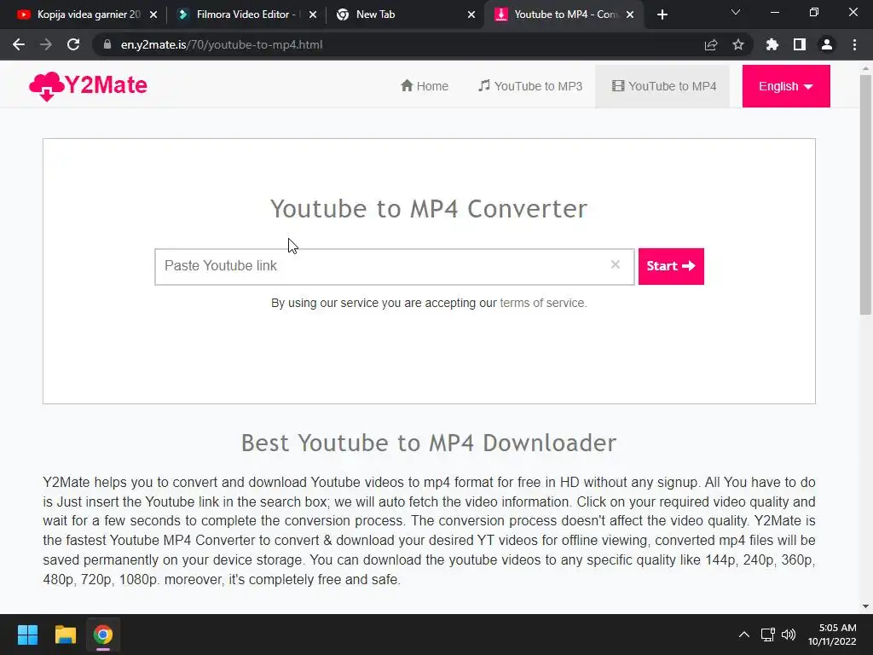Screen dimensions: 873x655
Task: Click the Best Youtube to MP4 Downloader heading
Action: coord(429,443)
